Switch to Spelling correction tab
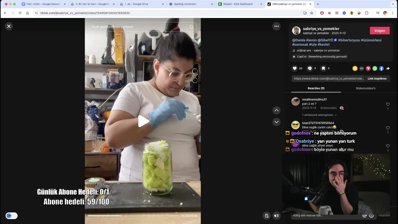This screenshot has height=224, width=398. click(x=191, y=4)
